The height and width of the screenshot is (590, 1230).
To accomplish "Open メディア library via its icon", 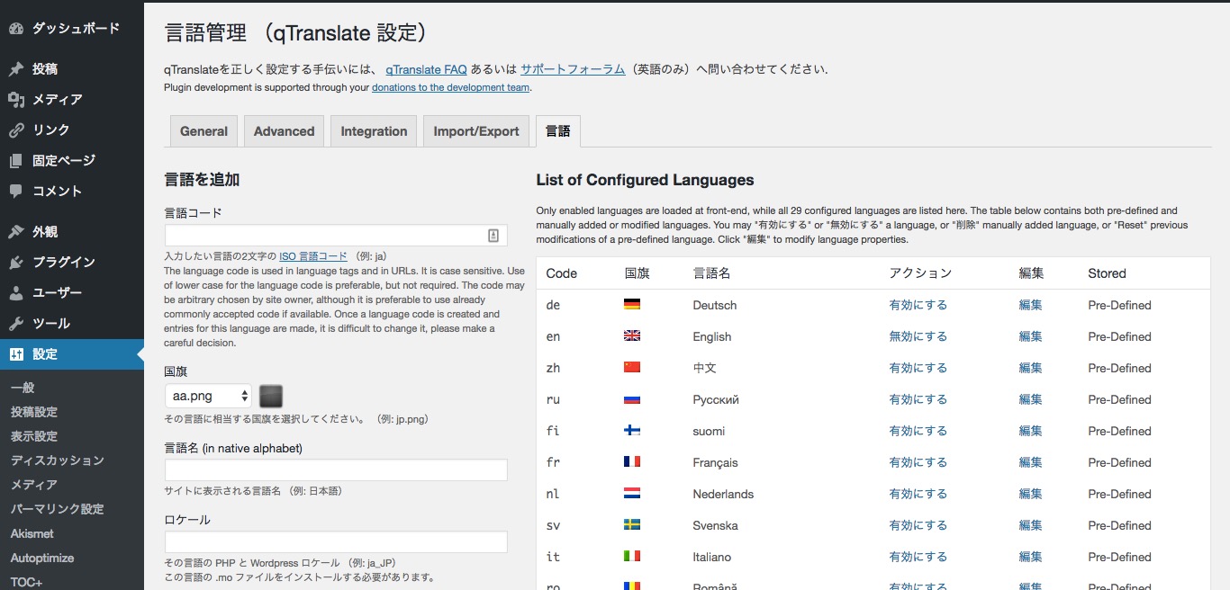I will pyautogui.click(x=16, y=99).
